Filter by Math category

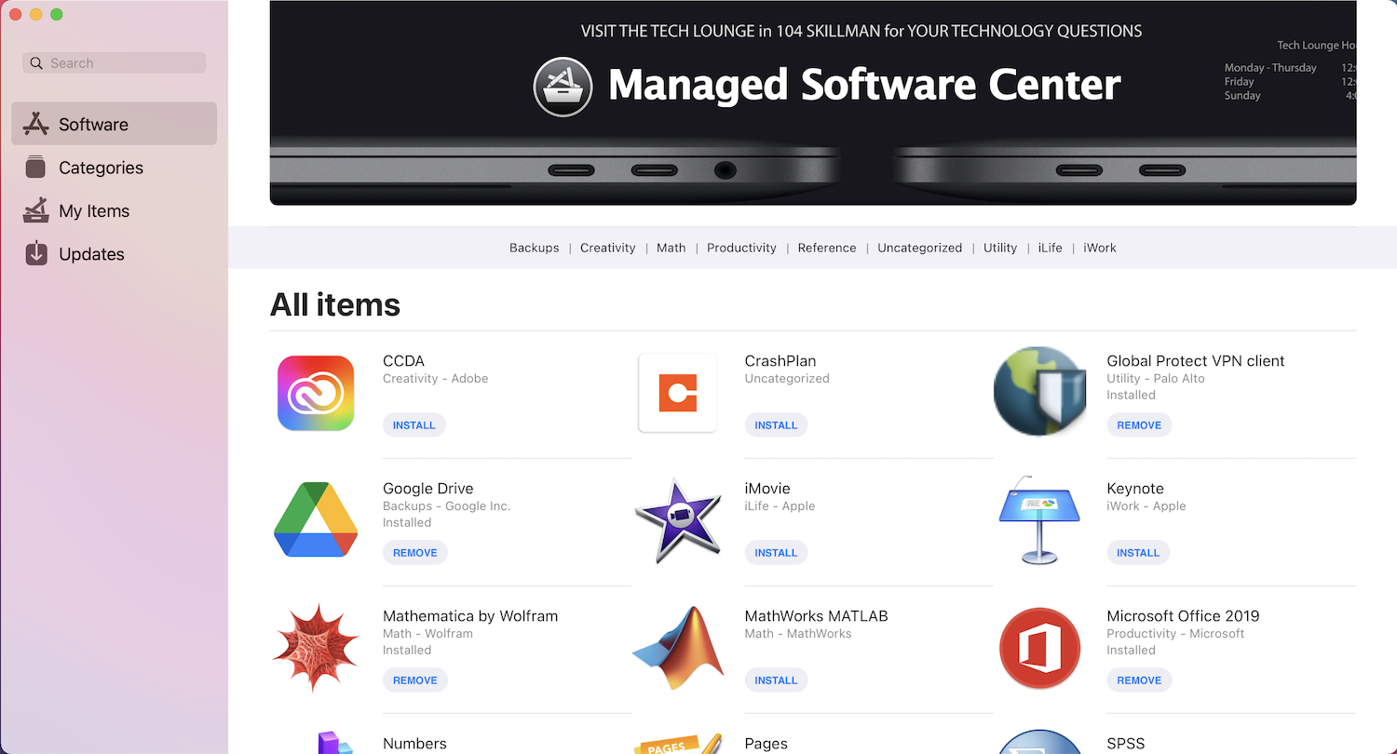point(671,248)
